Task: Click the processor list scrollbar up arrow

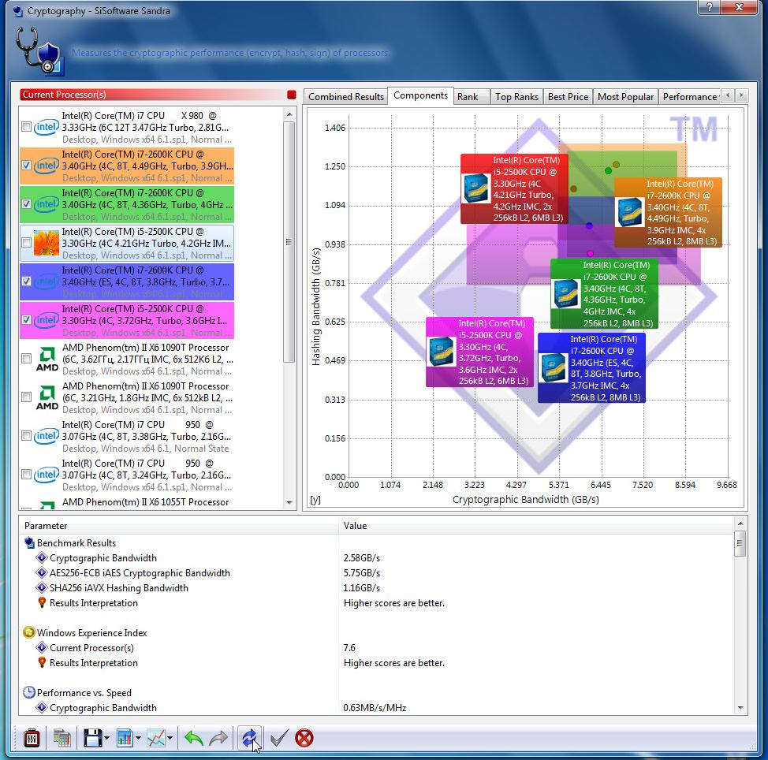Action: click(289, 114)
